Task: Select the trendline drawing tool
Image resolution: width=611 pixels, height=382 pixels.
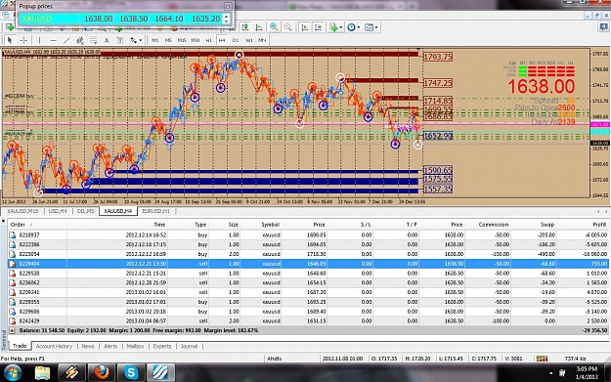Action: tap(66, 40)
